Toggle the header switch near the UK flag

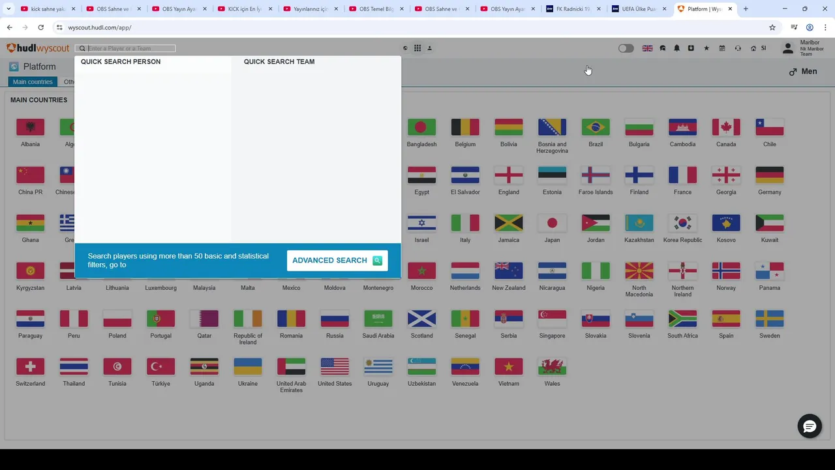626,48
